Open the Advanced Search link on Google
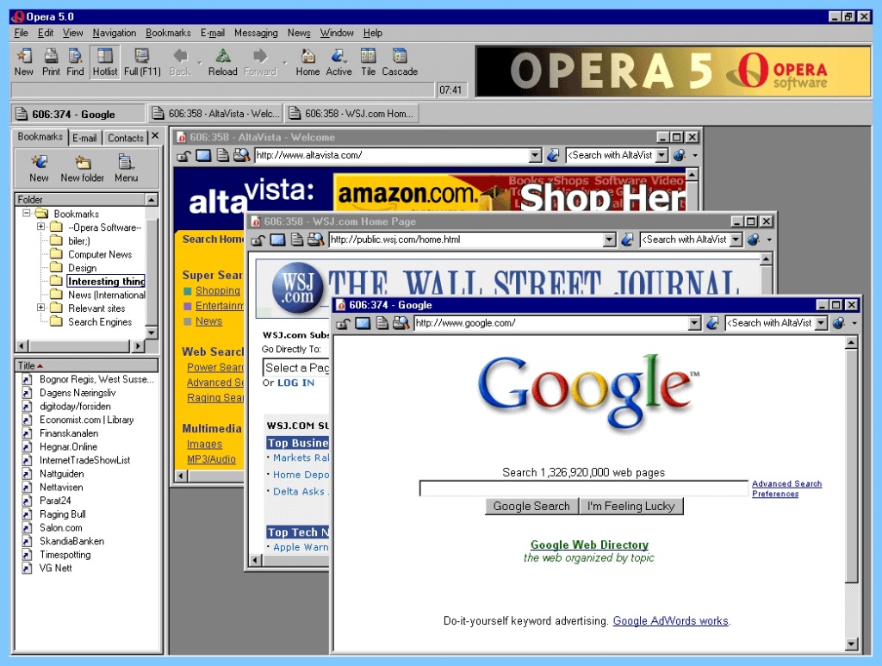This screenshot has width=882, height=666. (x=787, y=483)
